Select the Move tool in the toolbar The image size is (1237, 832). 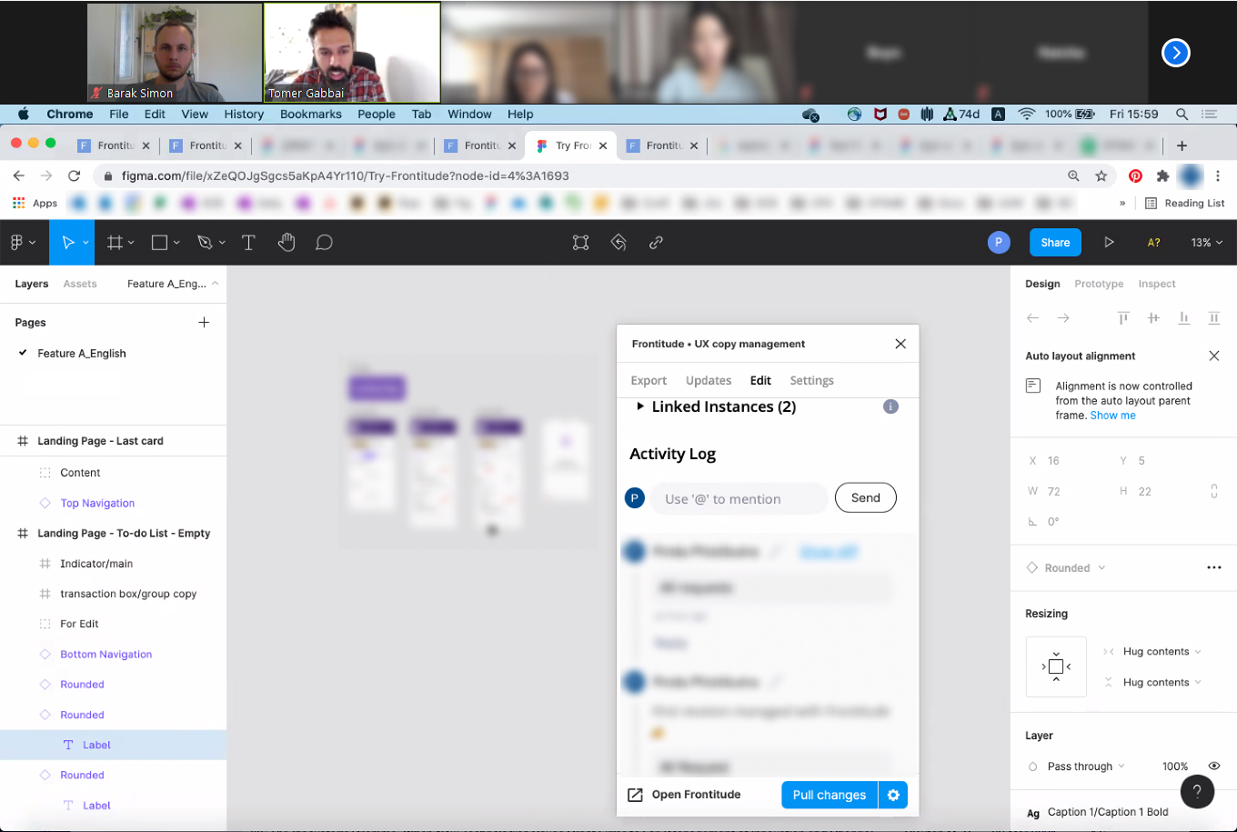coord(67,243)
